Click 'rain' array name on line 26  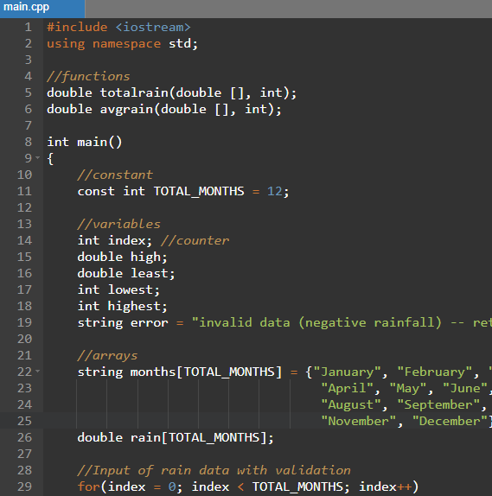[x=145, y=438]
